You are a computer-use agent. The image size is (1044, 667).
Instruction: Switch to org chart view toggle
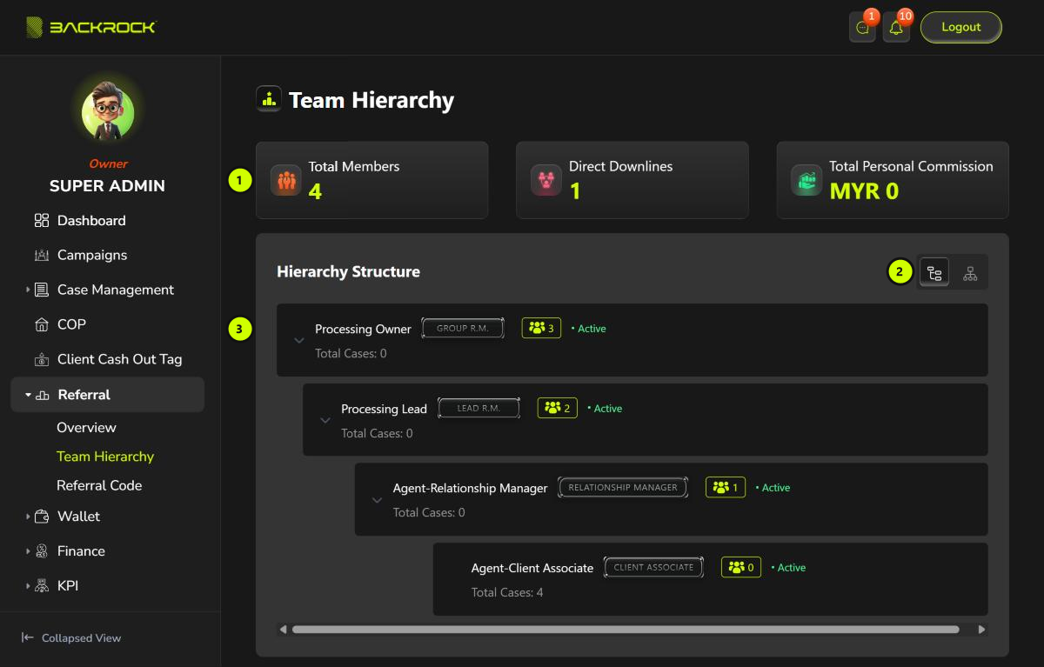point(970,273)
